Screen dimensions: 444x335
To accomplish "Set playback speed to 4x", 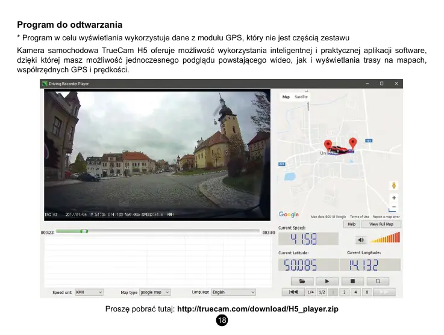I will coord(355,292).
